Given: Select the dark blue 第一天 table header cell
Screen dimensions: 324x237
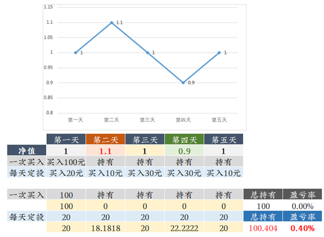Looking at the screenshot, I should click(x=66, y=139).
